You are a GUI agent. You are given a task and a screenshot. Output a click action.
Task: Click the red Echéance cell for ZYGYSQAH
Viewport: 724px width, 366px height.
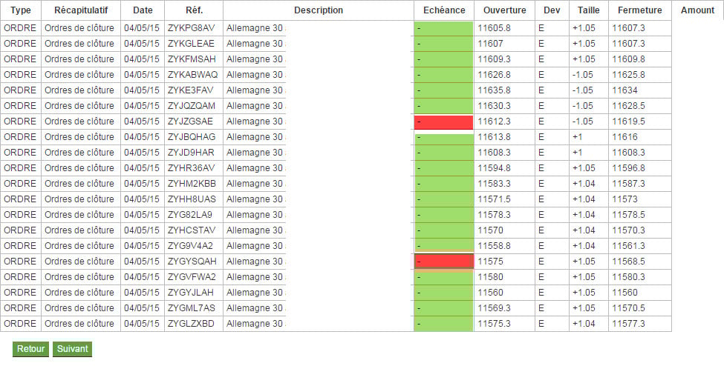pyautogui.click(x=444, y=262)
